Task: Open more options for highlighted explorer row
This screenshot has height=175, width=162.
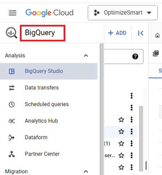Action: coord(132,132)
